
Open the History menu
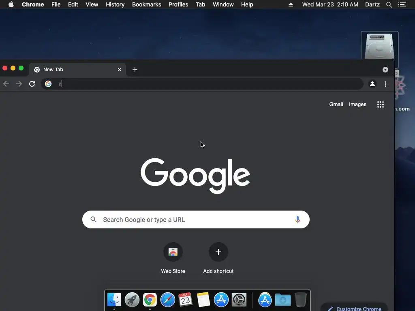tap(115, 4)
